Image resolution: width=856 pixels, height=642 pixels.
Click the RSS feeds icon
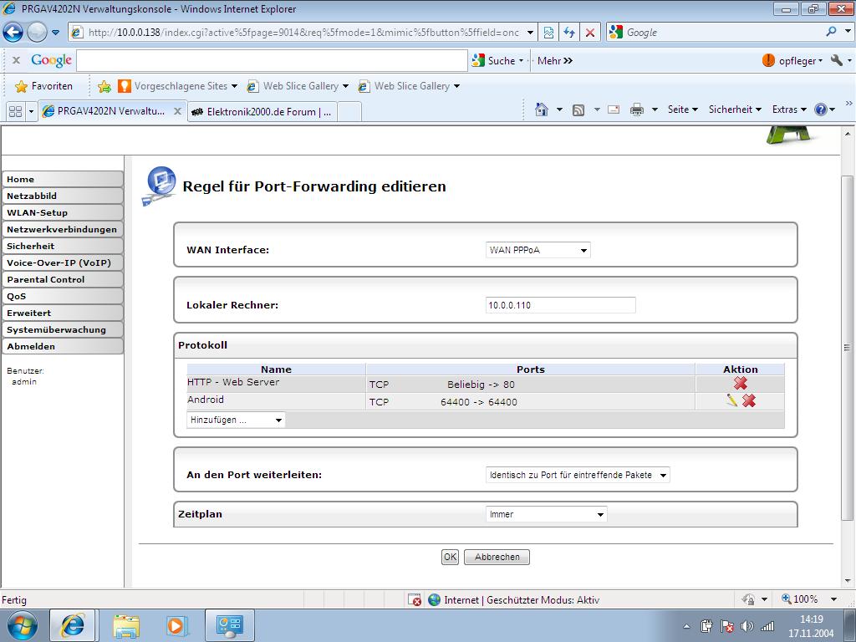578,110
